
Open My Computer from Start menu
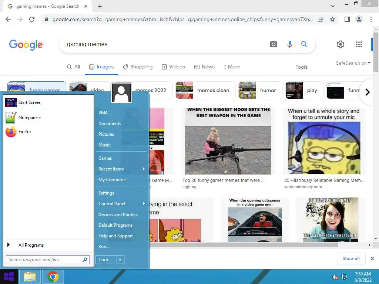112,180
